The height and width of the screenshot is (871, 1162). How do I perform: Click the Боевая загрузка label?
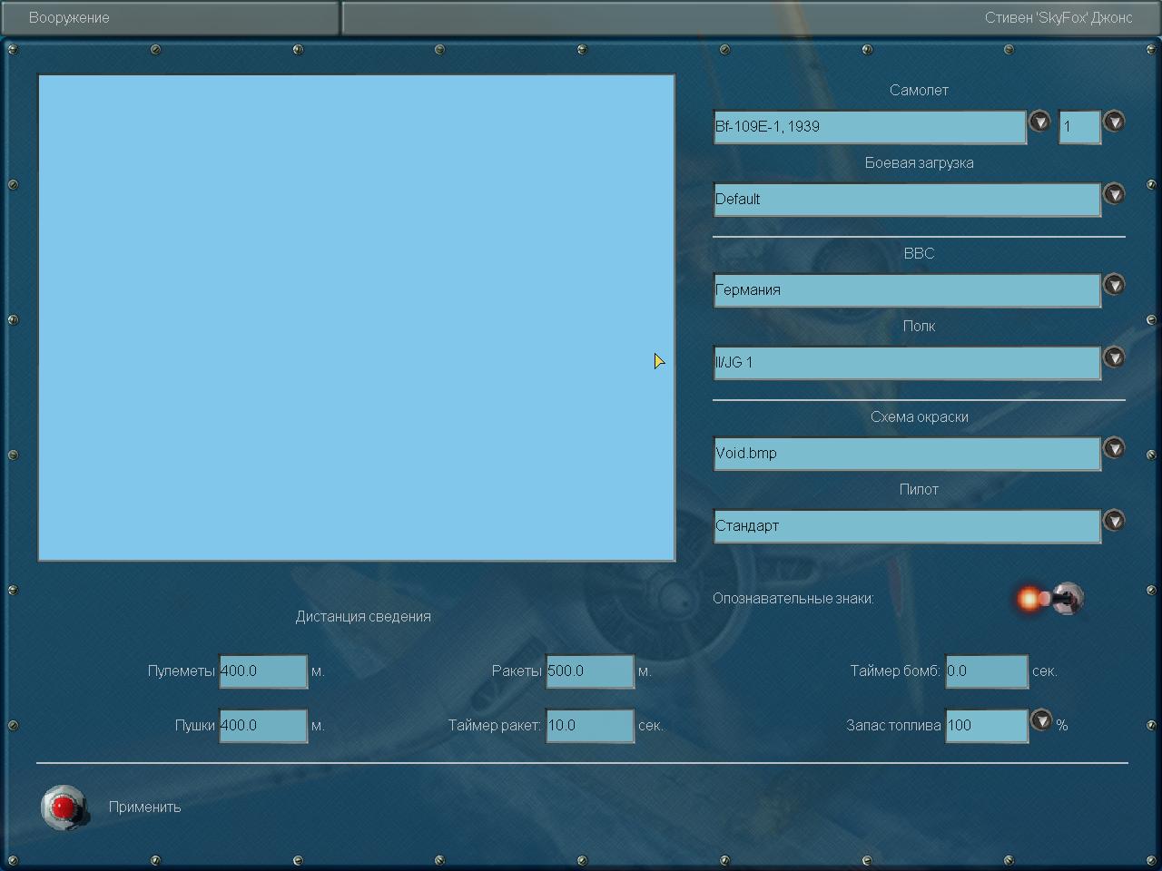click(919, 162)
